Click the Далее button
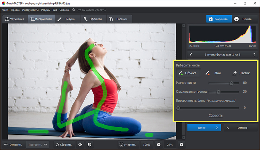The height and width of the screenshot is (150, 260). [x=204, y=128]
